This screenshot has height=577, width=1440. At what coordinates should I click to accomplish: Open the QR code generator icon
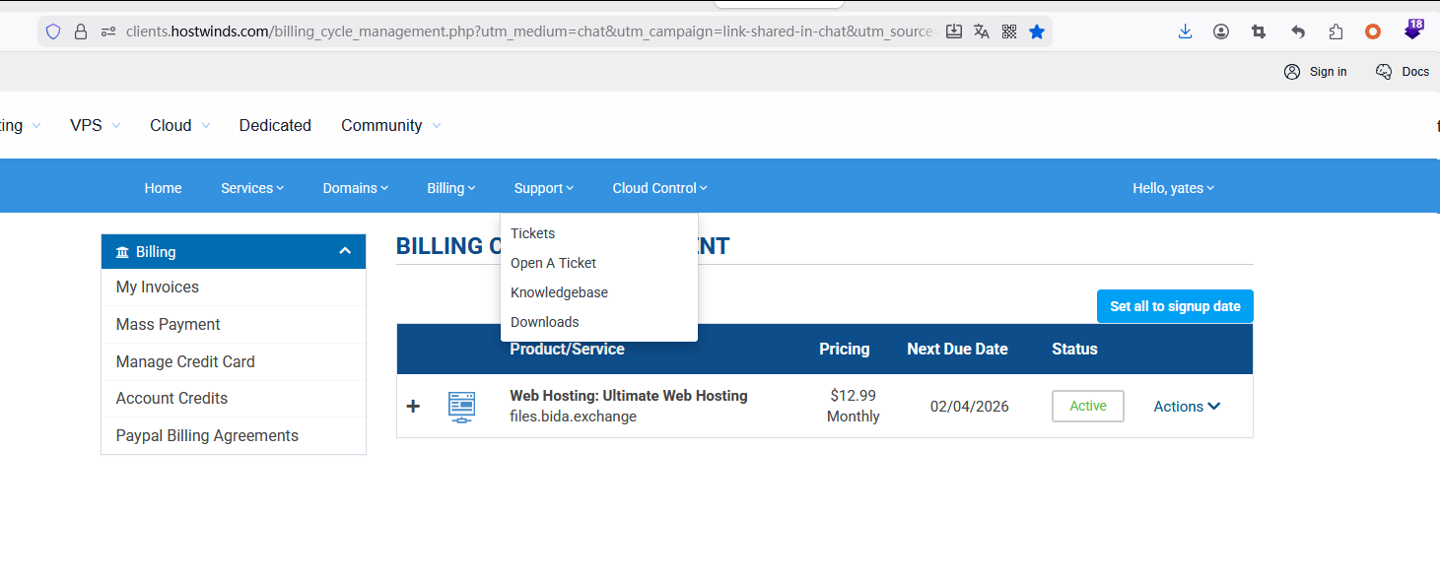tap(1008, 32)
